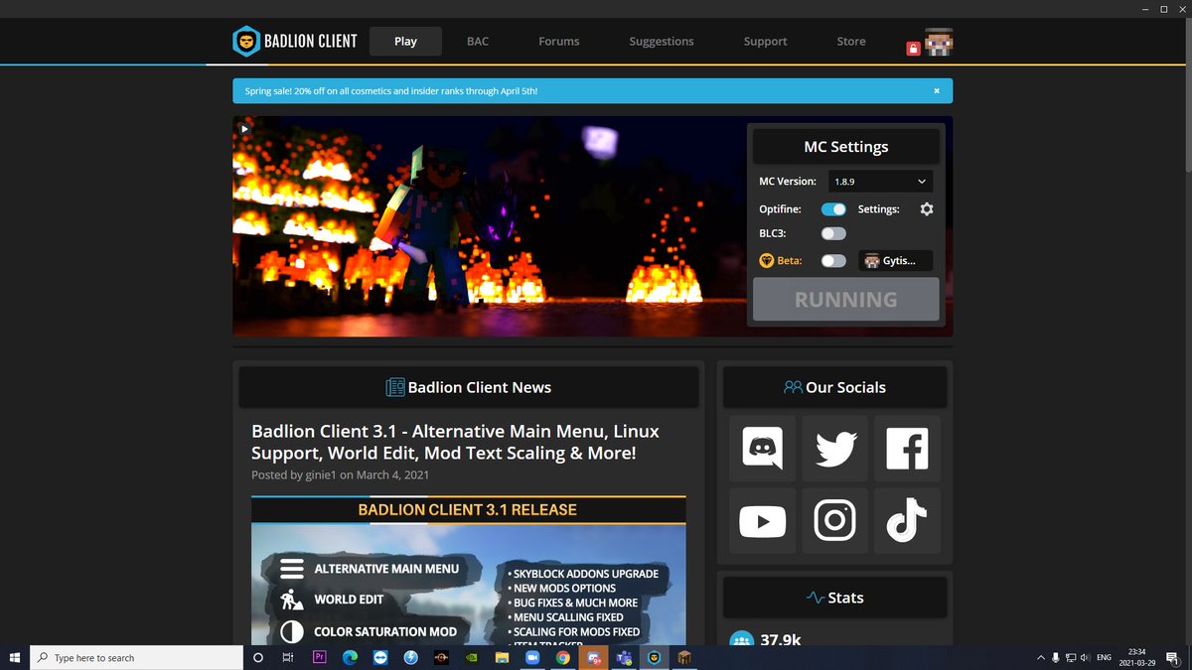Open Optifine settings gear
The image size is (1192, 670).
[927, 209]
